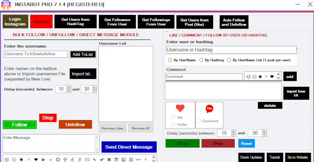
Task: Insert smiley emoji in bottom message emoji bar
Action: point(7,160)
